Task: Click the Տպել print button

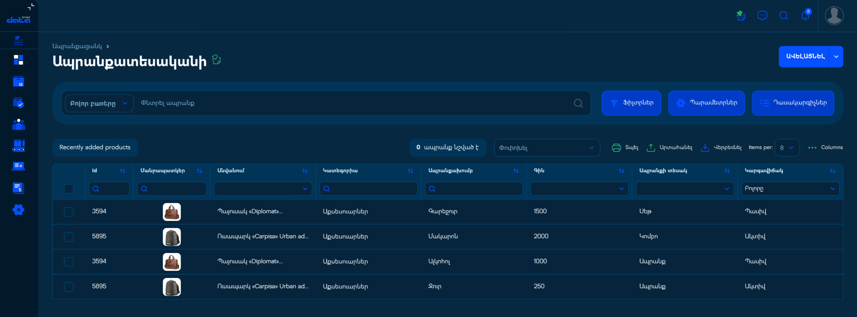Action: (625, 148)
